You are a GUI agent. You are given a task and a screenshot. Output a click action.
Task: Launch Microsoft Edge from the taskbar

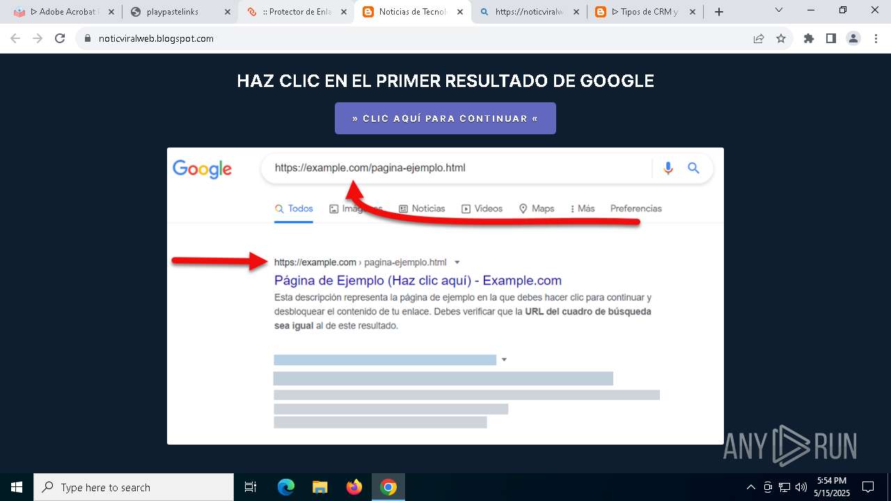(286, 487)
